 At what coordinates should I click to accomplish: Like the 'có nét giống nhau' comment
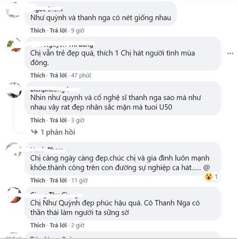[x=38, y=31]
